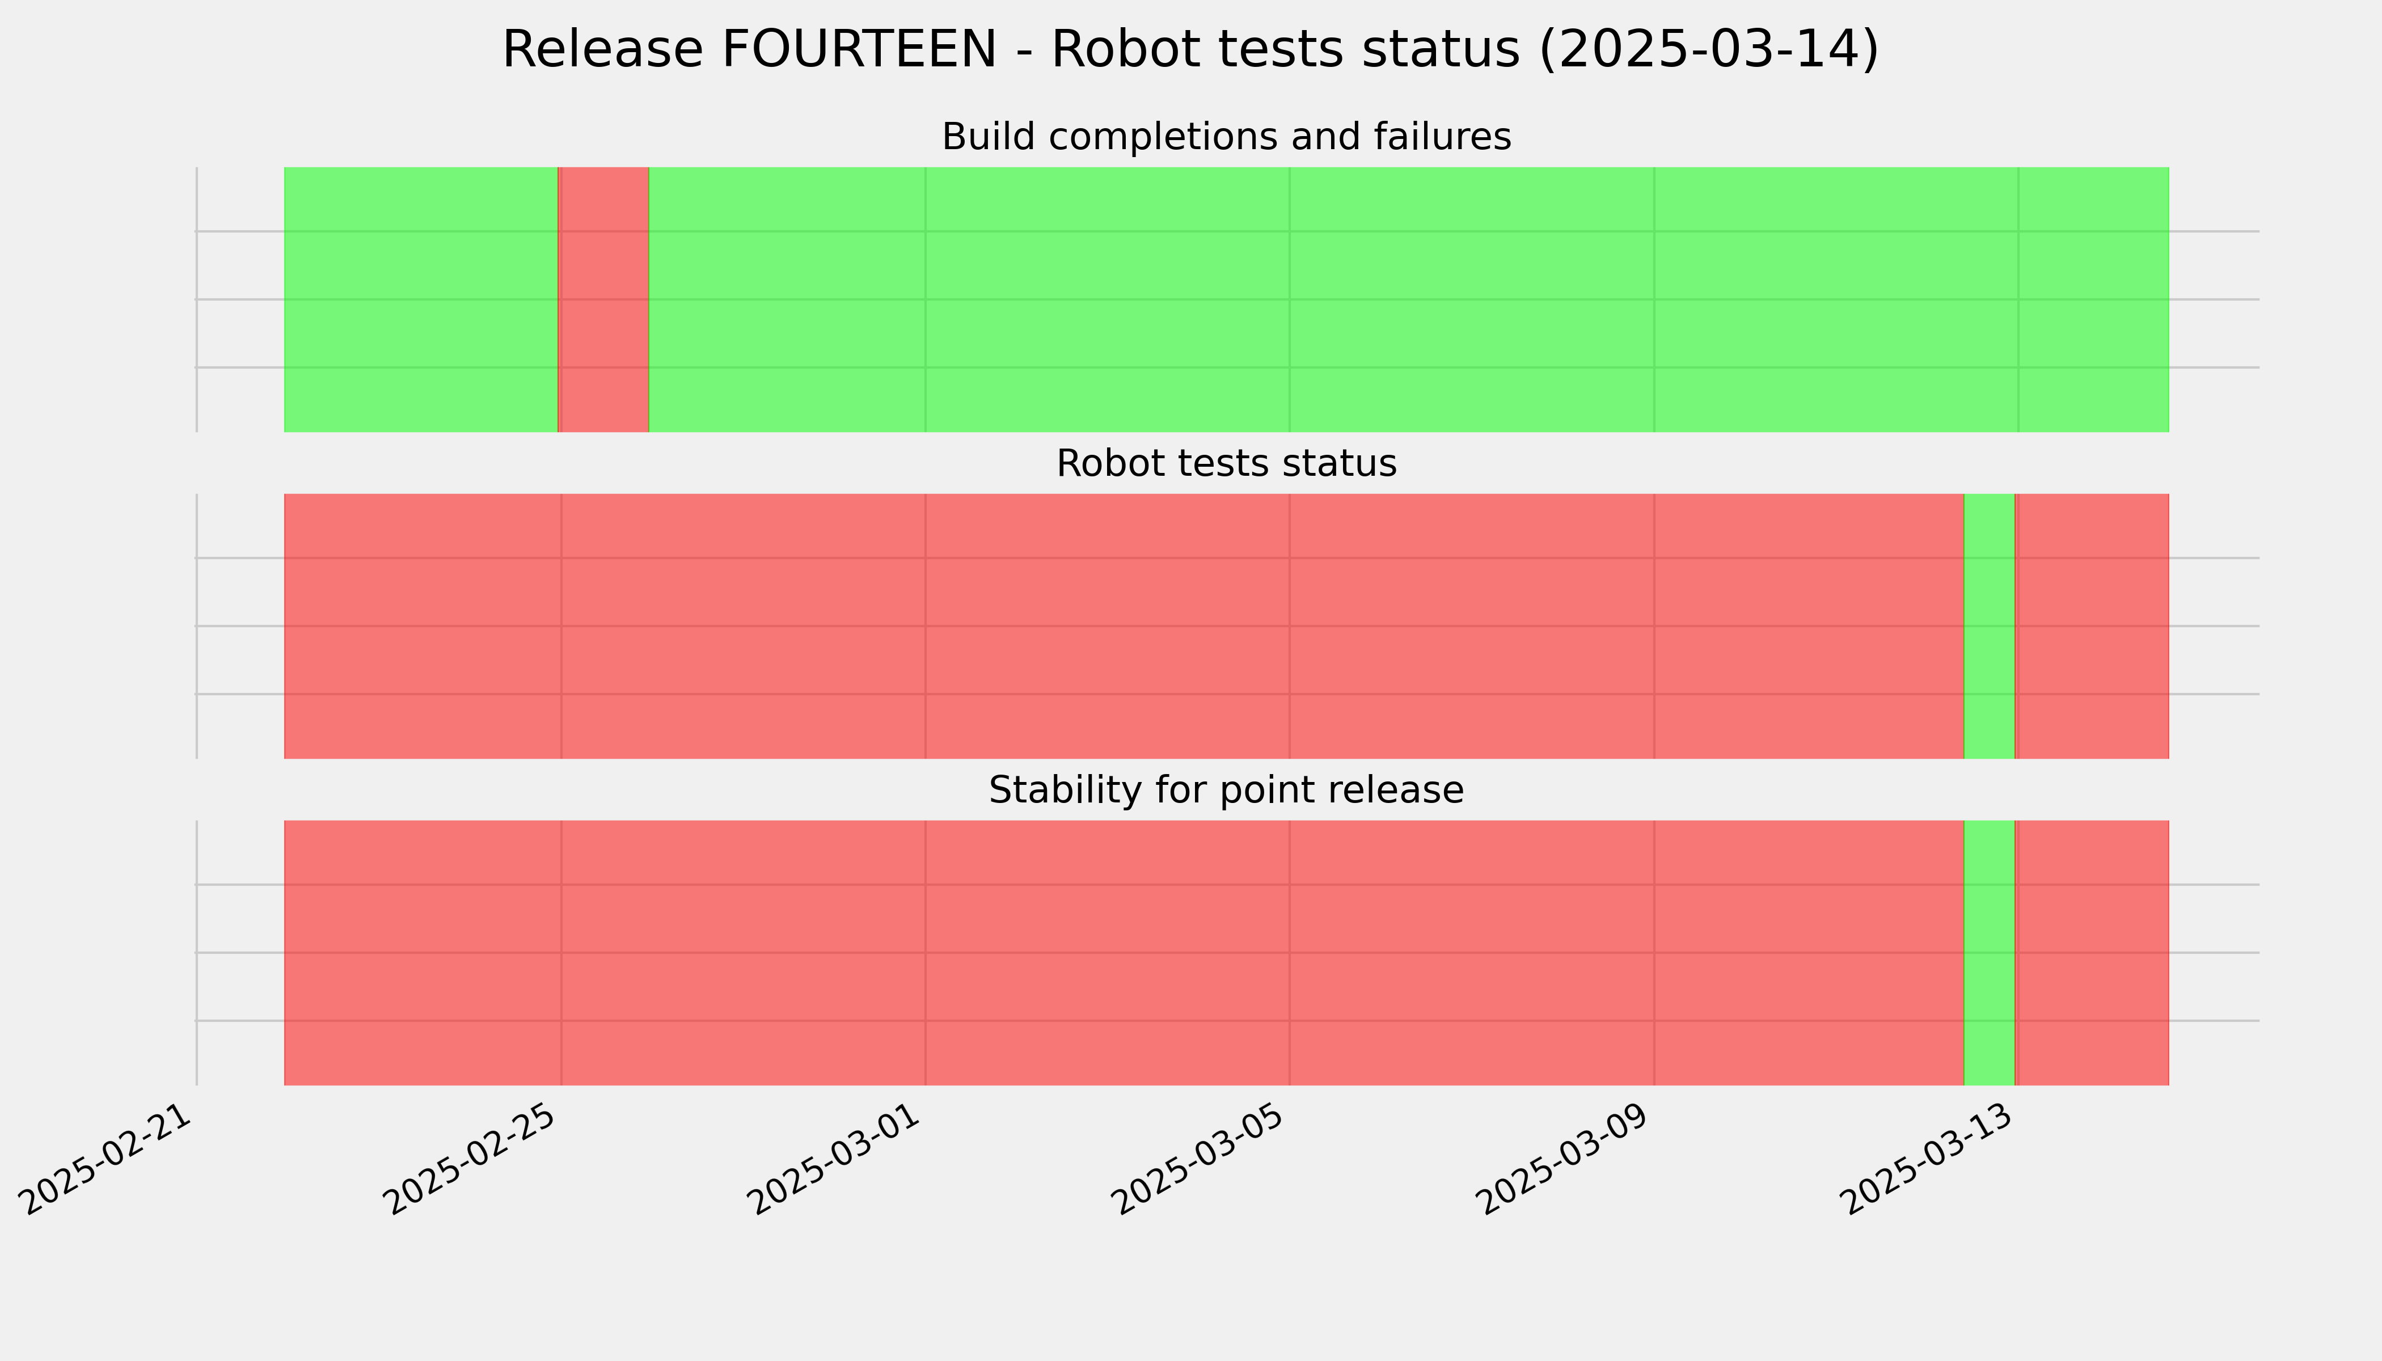Click the green band in Stability for point release
The width and height of the screenshot is (2382, 1361).
pos(1990,953)
